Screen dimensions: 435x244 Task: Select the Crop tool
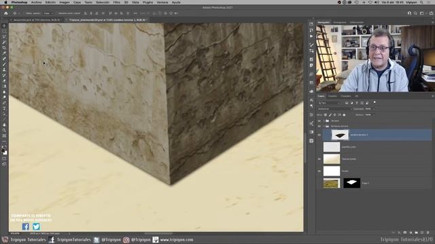4,47
